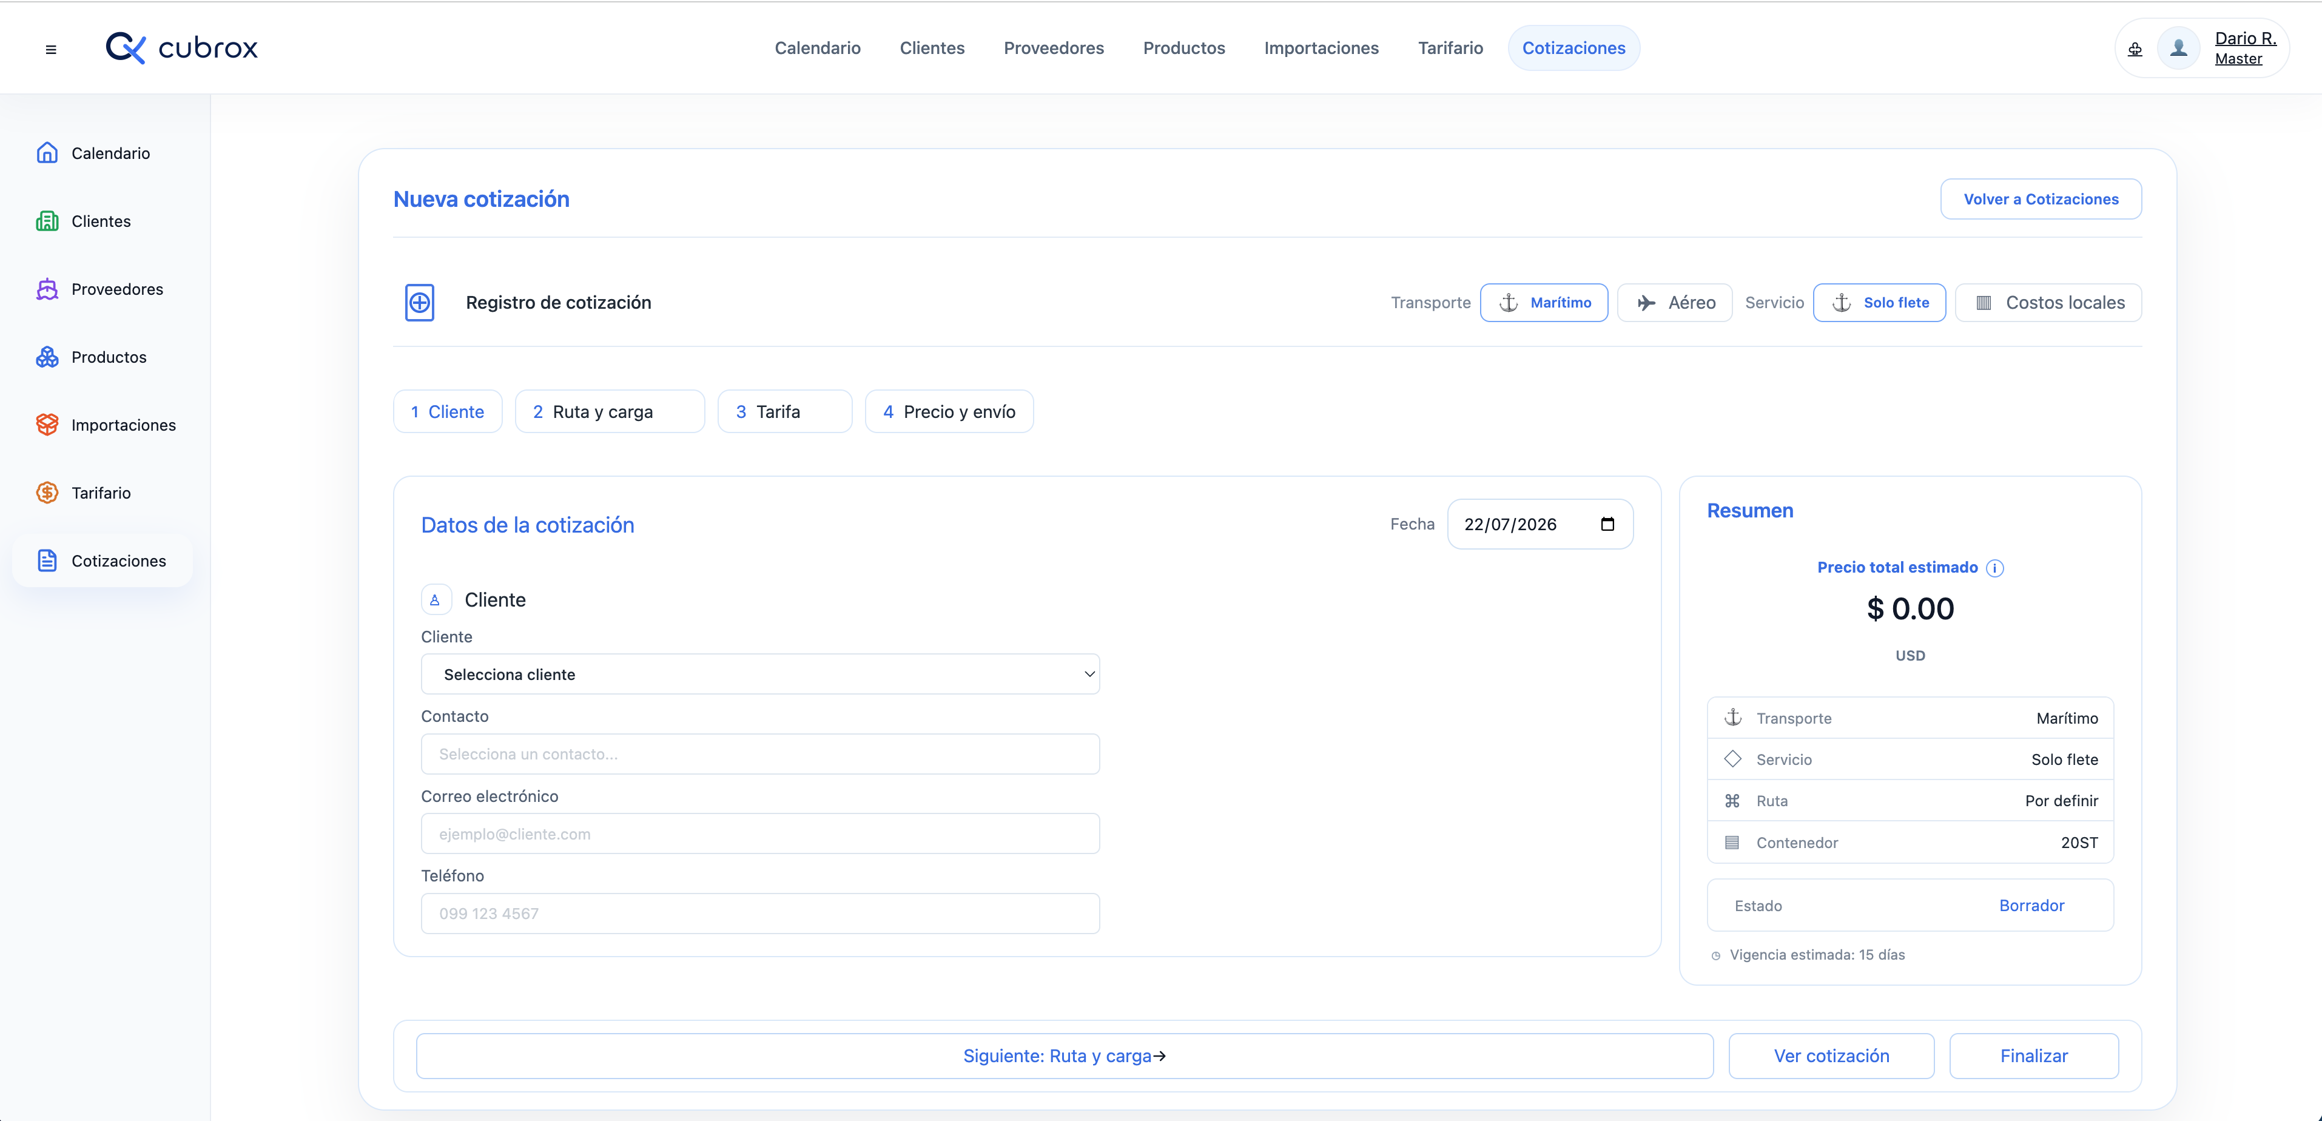Click the Dario R. profile name link
The width and height of the screenshot is (2322, 1121).
pos(2246,38)
